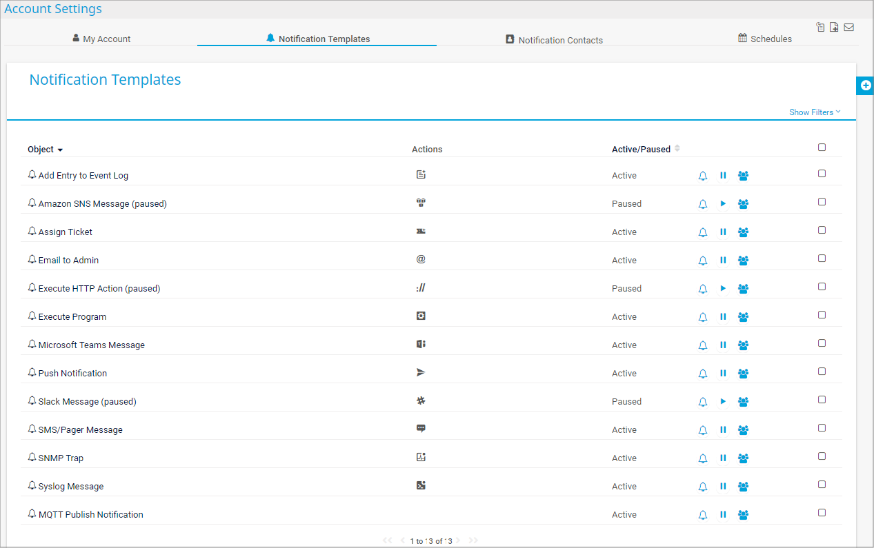Check the select-all checkbox in table header
This screenshot has width=874, height=548.
click(822, 148)
